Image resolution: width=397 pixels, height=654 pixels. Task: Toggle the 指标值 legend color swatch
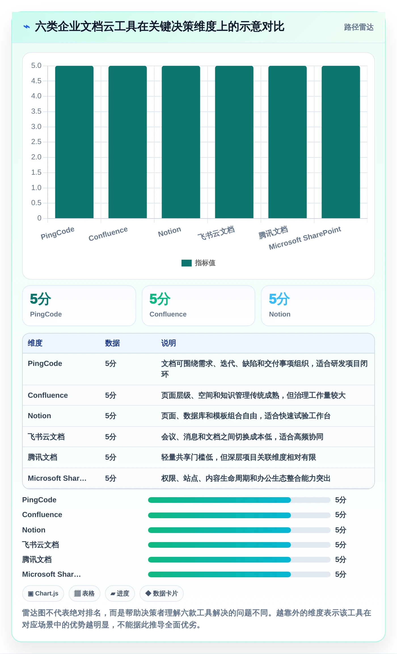(x=186, y=263)
